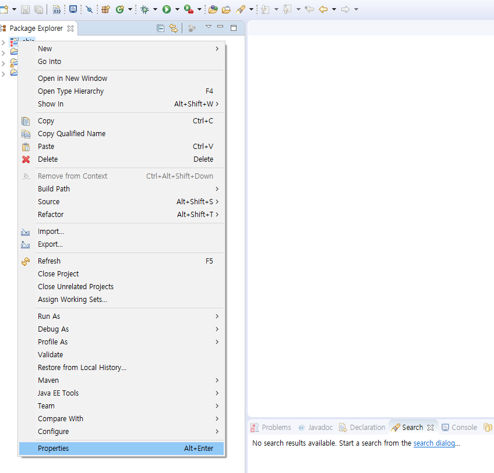Close the Package Explorer tab
Screen dimensions: 494x473
(x=70, y=29)
